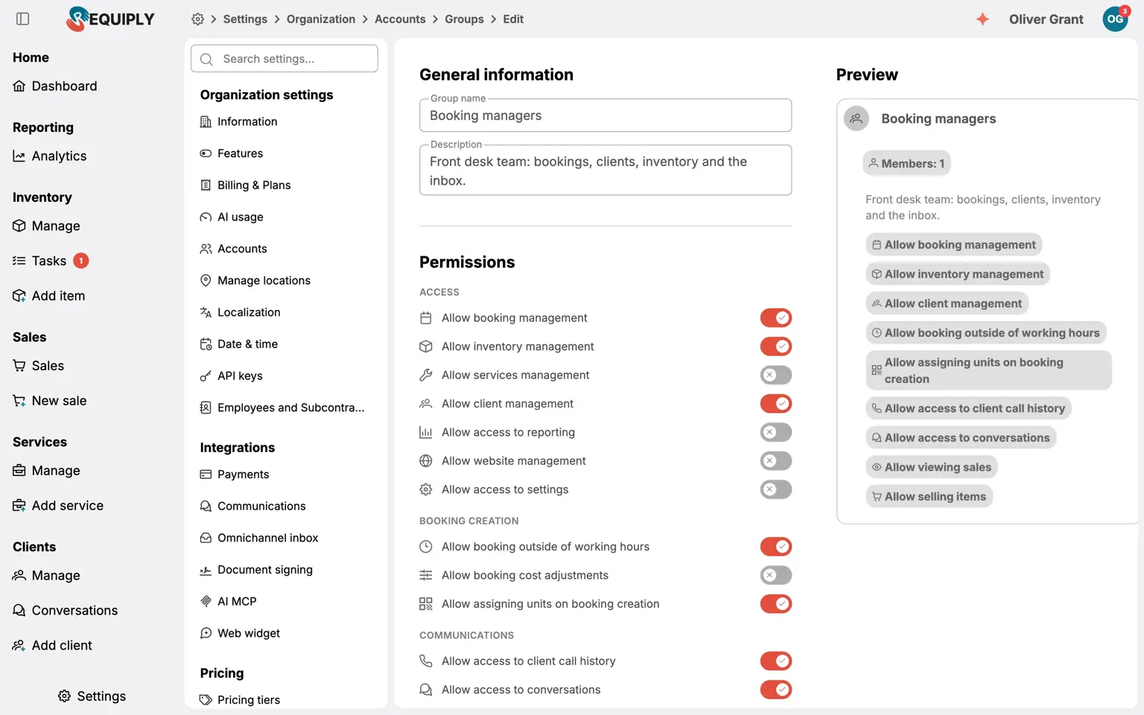Click the Analytics chart icon

[19, 156]
